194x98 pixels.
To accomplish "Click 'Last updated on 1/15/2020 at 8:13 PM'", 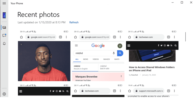I will coord(42,22).
